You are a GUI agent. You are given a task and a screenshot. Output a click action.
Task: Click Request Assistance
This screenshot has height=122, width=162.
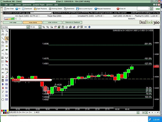pyautogui.click(x=103, y=9)
